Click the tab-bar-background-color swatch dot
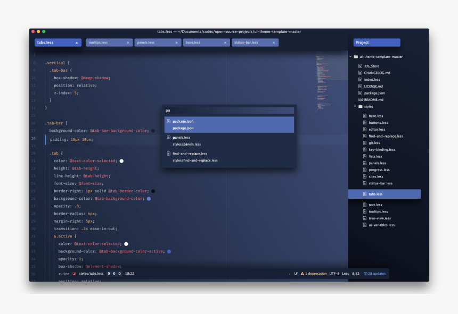The width and height of the screenshot is (458, 314). (x=153, y=131)
